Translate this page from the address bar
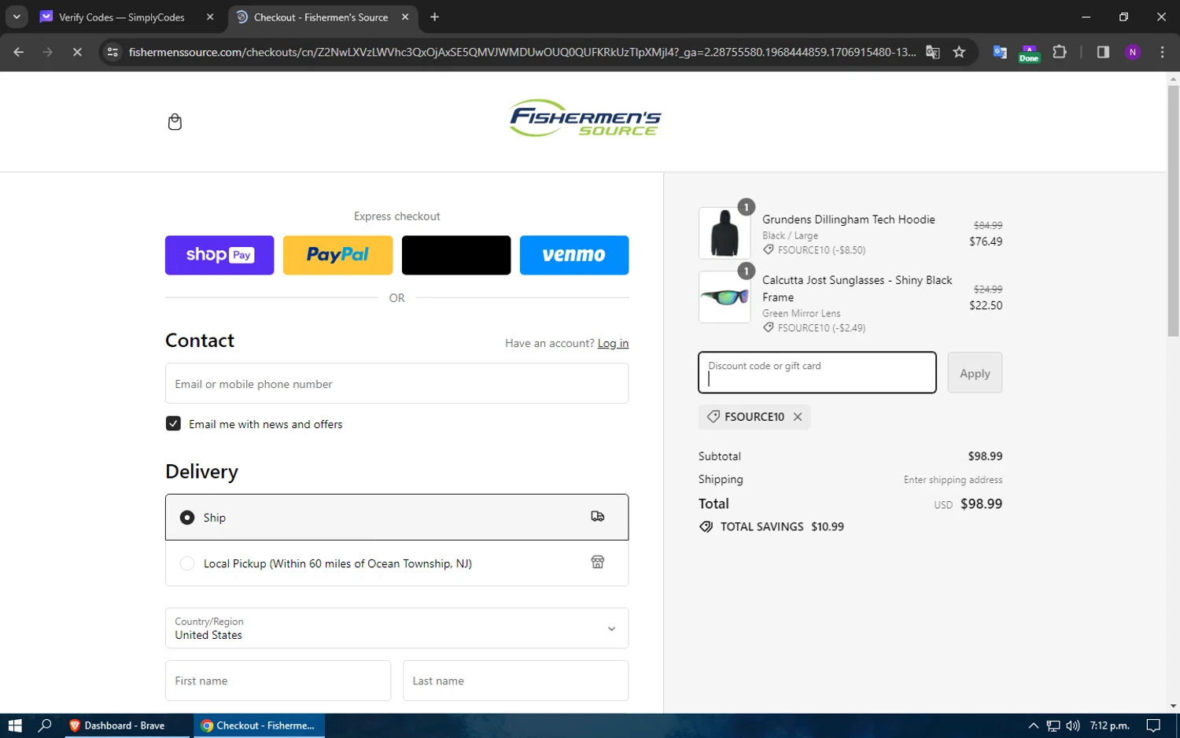The height and width of the screenshot is (738, 1180). (x=933, y=52)
